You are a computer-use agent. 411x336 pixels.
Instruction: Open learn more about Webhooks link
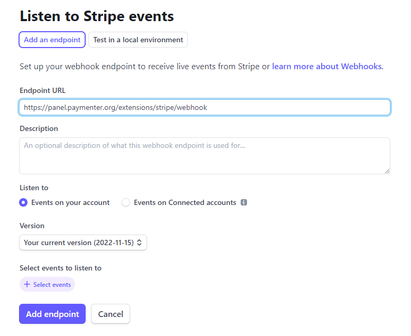tap(327, 66)
